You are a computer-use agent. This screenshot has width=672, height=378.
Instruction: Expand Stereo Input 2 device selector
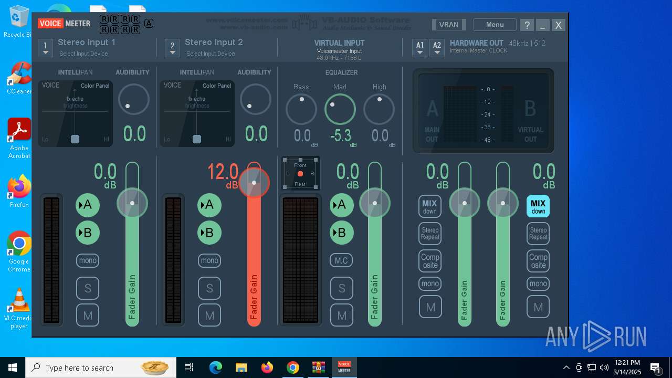(x=172, y=48)
